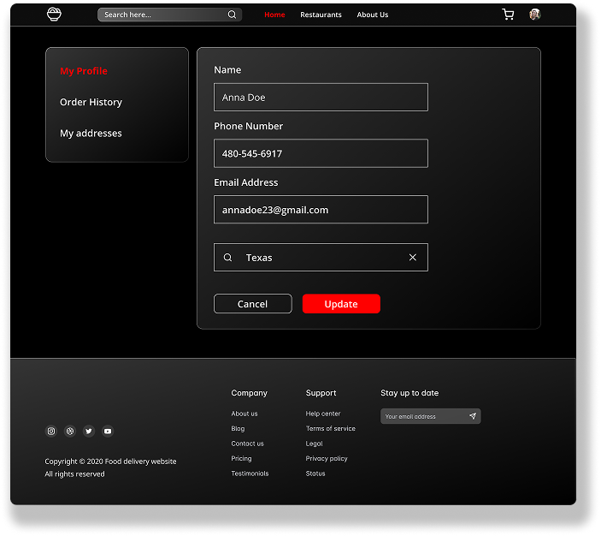The width and height of the screenshot is (601, 536).
Task: Click the Phone Number field
Action: [x=321, y=153]
